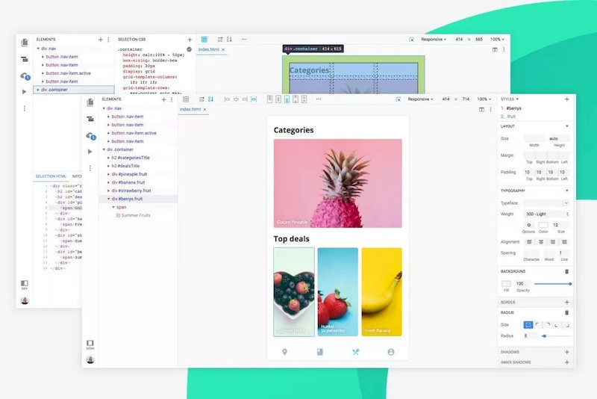Image resolution: width=597 pixels, height=399 pixels.
Task: Click the play preview icon in front window sidebar
Action: [x=90, y=152]
